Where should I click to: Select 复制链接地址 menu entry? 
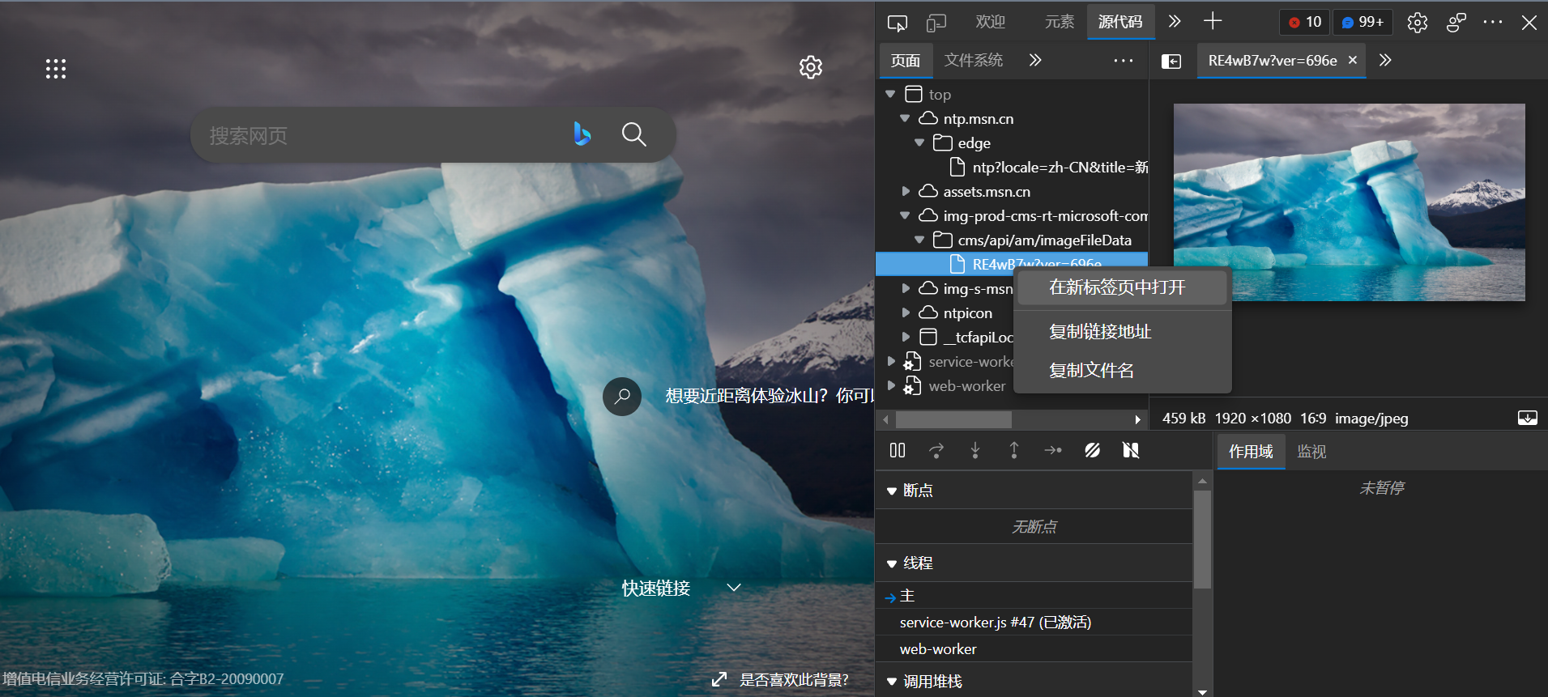click(x=1099, y=332)
